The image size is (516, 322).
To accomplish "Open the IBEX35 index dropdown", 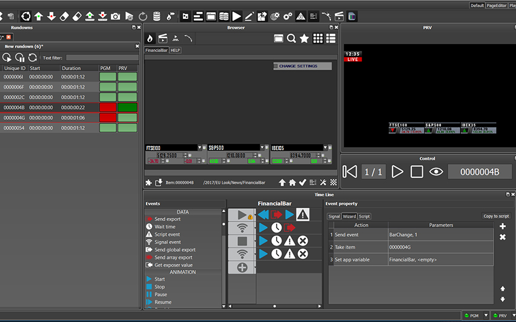I will click(x=325, y=148).
